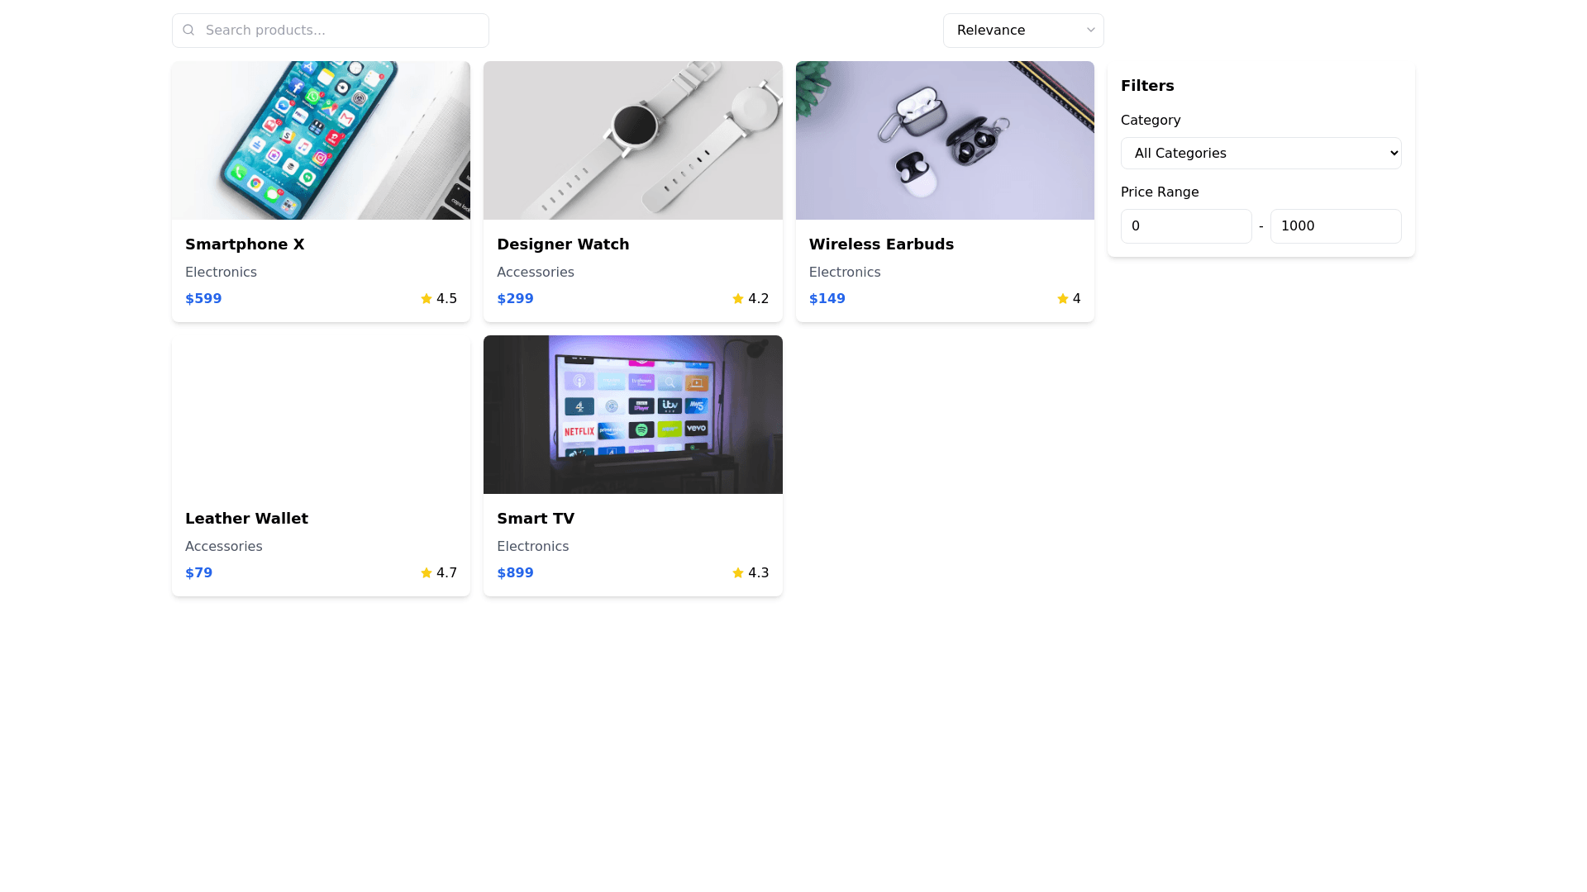Screen dimensions: 1587x892
Task: Open the Wireless Earbuds product image
Action: click(x=945, y=140)
